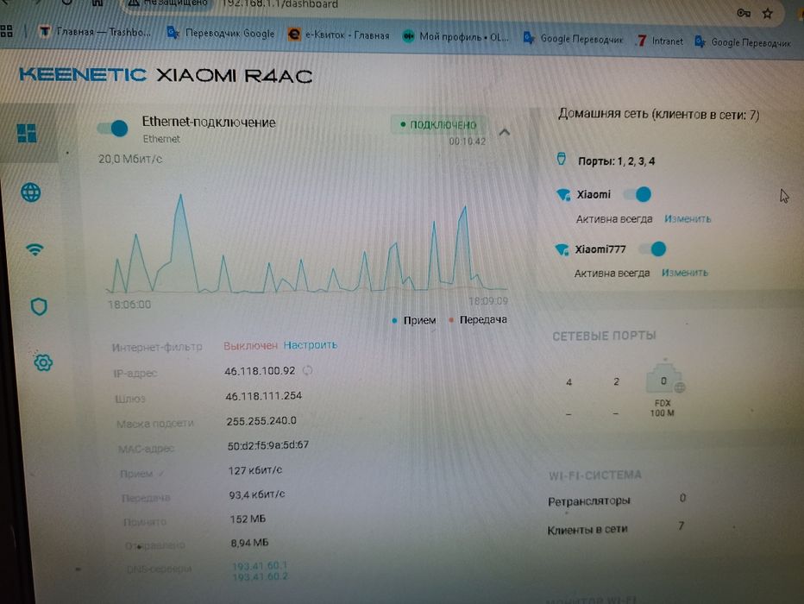804x604 pixels.
Task: Click network port 4 indicator
Action: click(x=568, y=382)
